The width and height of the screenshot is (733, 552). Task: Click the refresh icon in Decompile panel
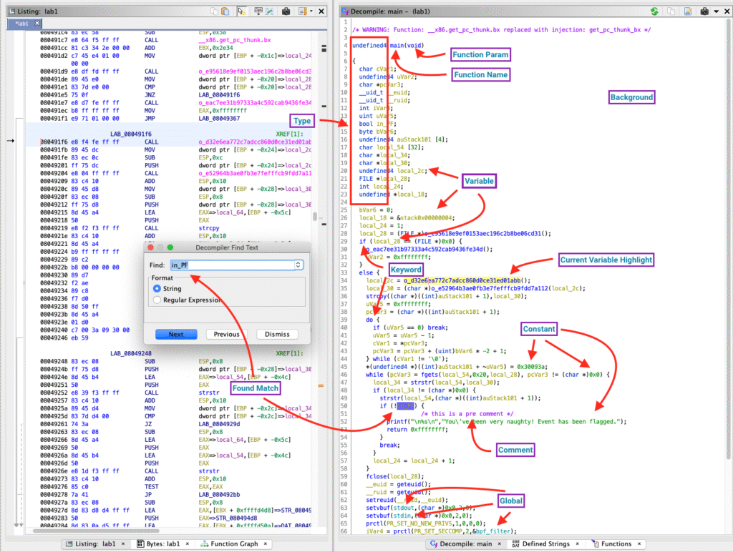(x=654, y=11)
